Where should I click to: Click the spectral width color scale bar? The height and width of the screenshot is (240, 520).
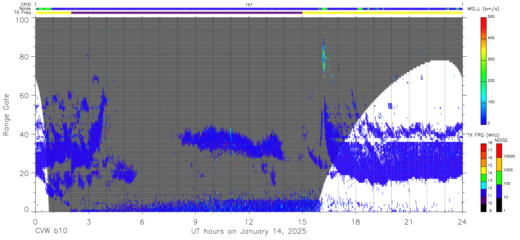pos(484,71)
